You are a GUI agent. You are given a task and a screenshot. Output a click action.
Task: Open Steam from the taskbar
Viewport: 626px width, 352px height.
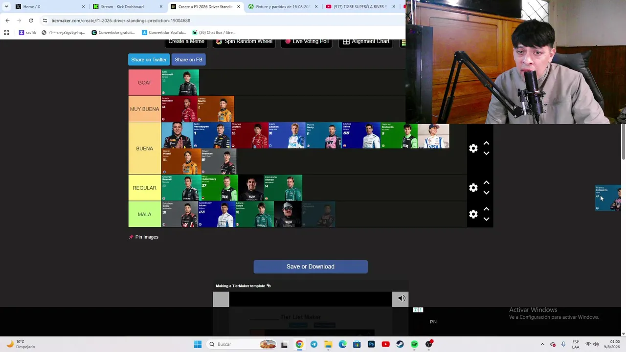coord(400,344)
